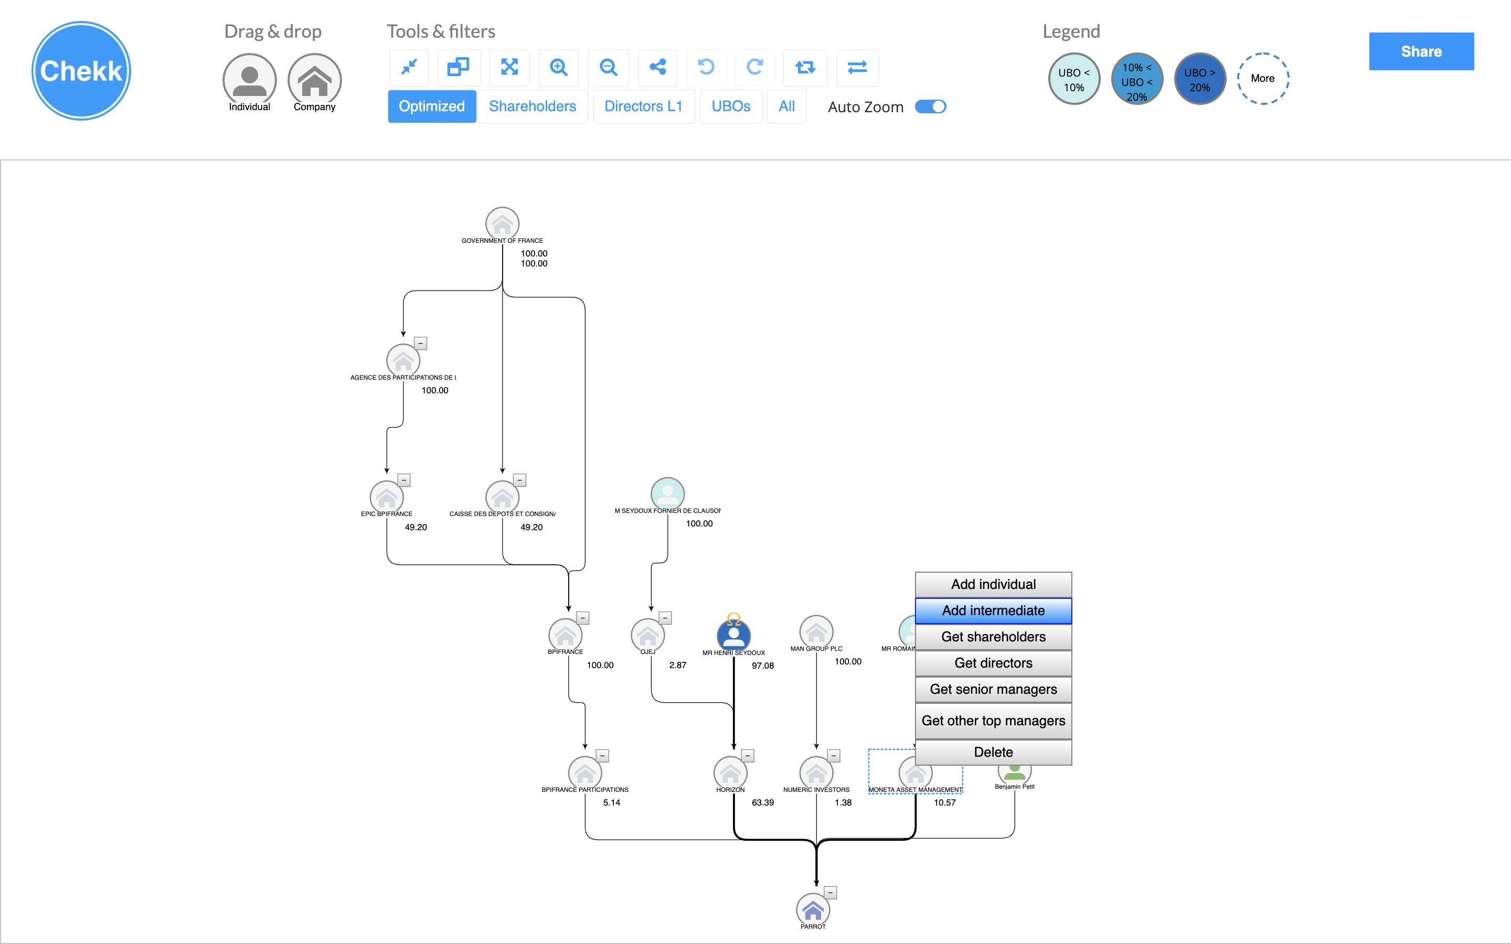1511x944 pixels.
Task: Choose Get shareholders from context menu
Action: coord(993,637)
